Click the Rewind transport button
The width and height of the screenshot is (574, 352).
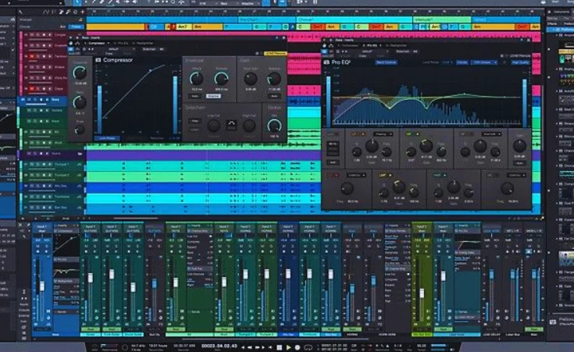coord(250,347)
